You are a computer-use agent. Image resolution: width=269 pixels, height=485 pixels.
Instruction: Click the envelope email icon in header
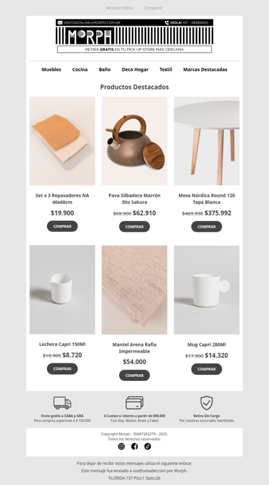tap(60, 23)
